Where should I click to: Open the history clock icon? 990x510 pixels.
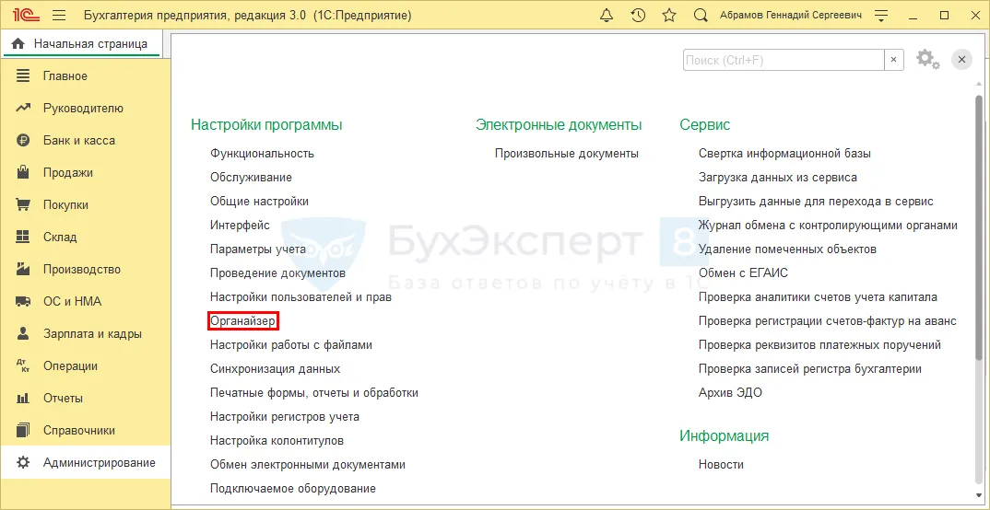pos(638,15)
